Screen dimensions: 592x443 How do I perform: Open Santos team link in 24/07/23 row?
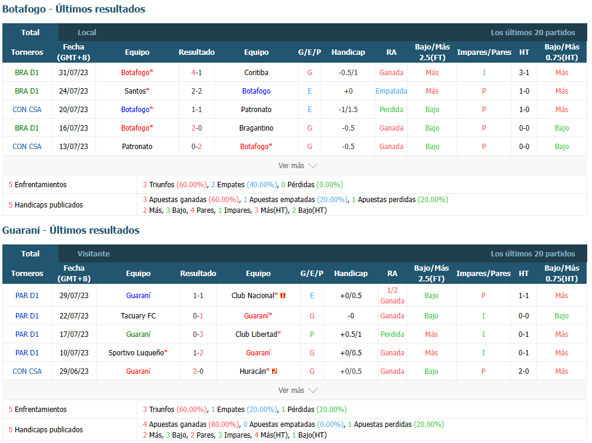point(137,91)
